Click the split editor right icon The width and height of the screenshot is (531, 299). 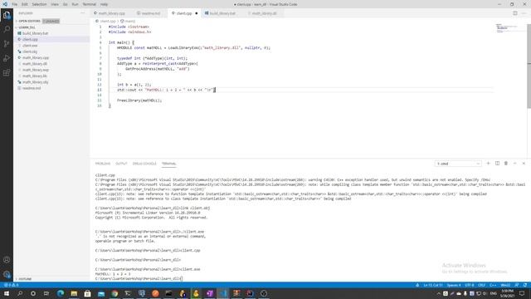[514, 13]
